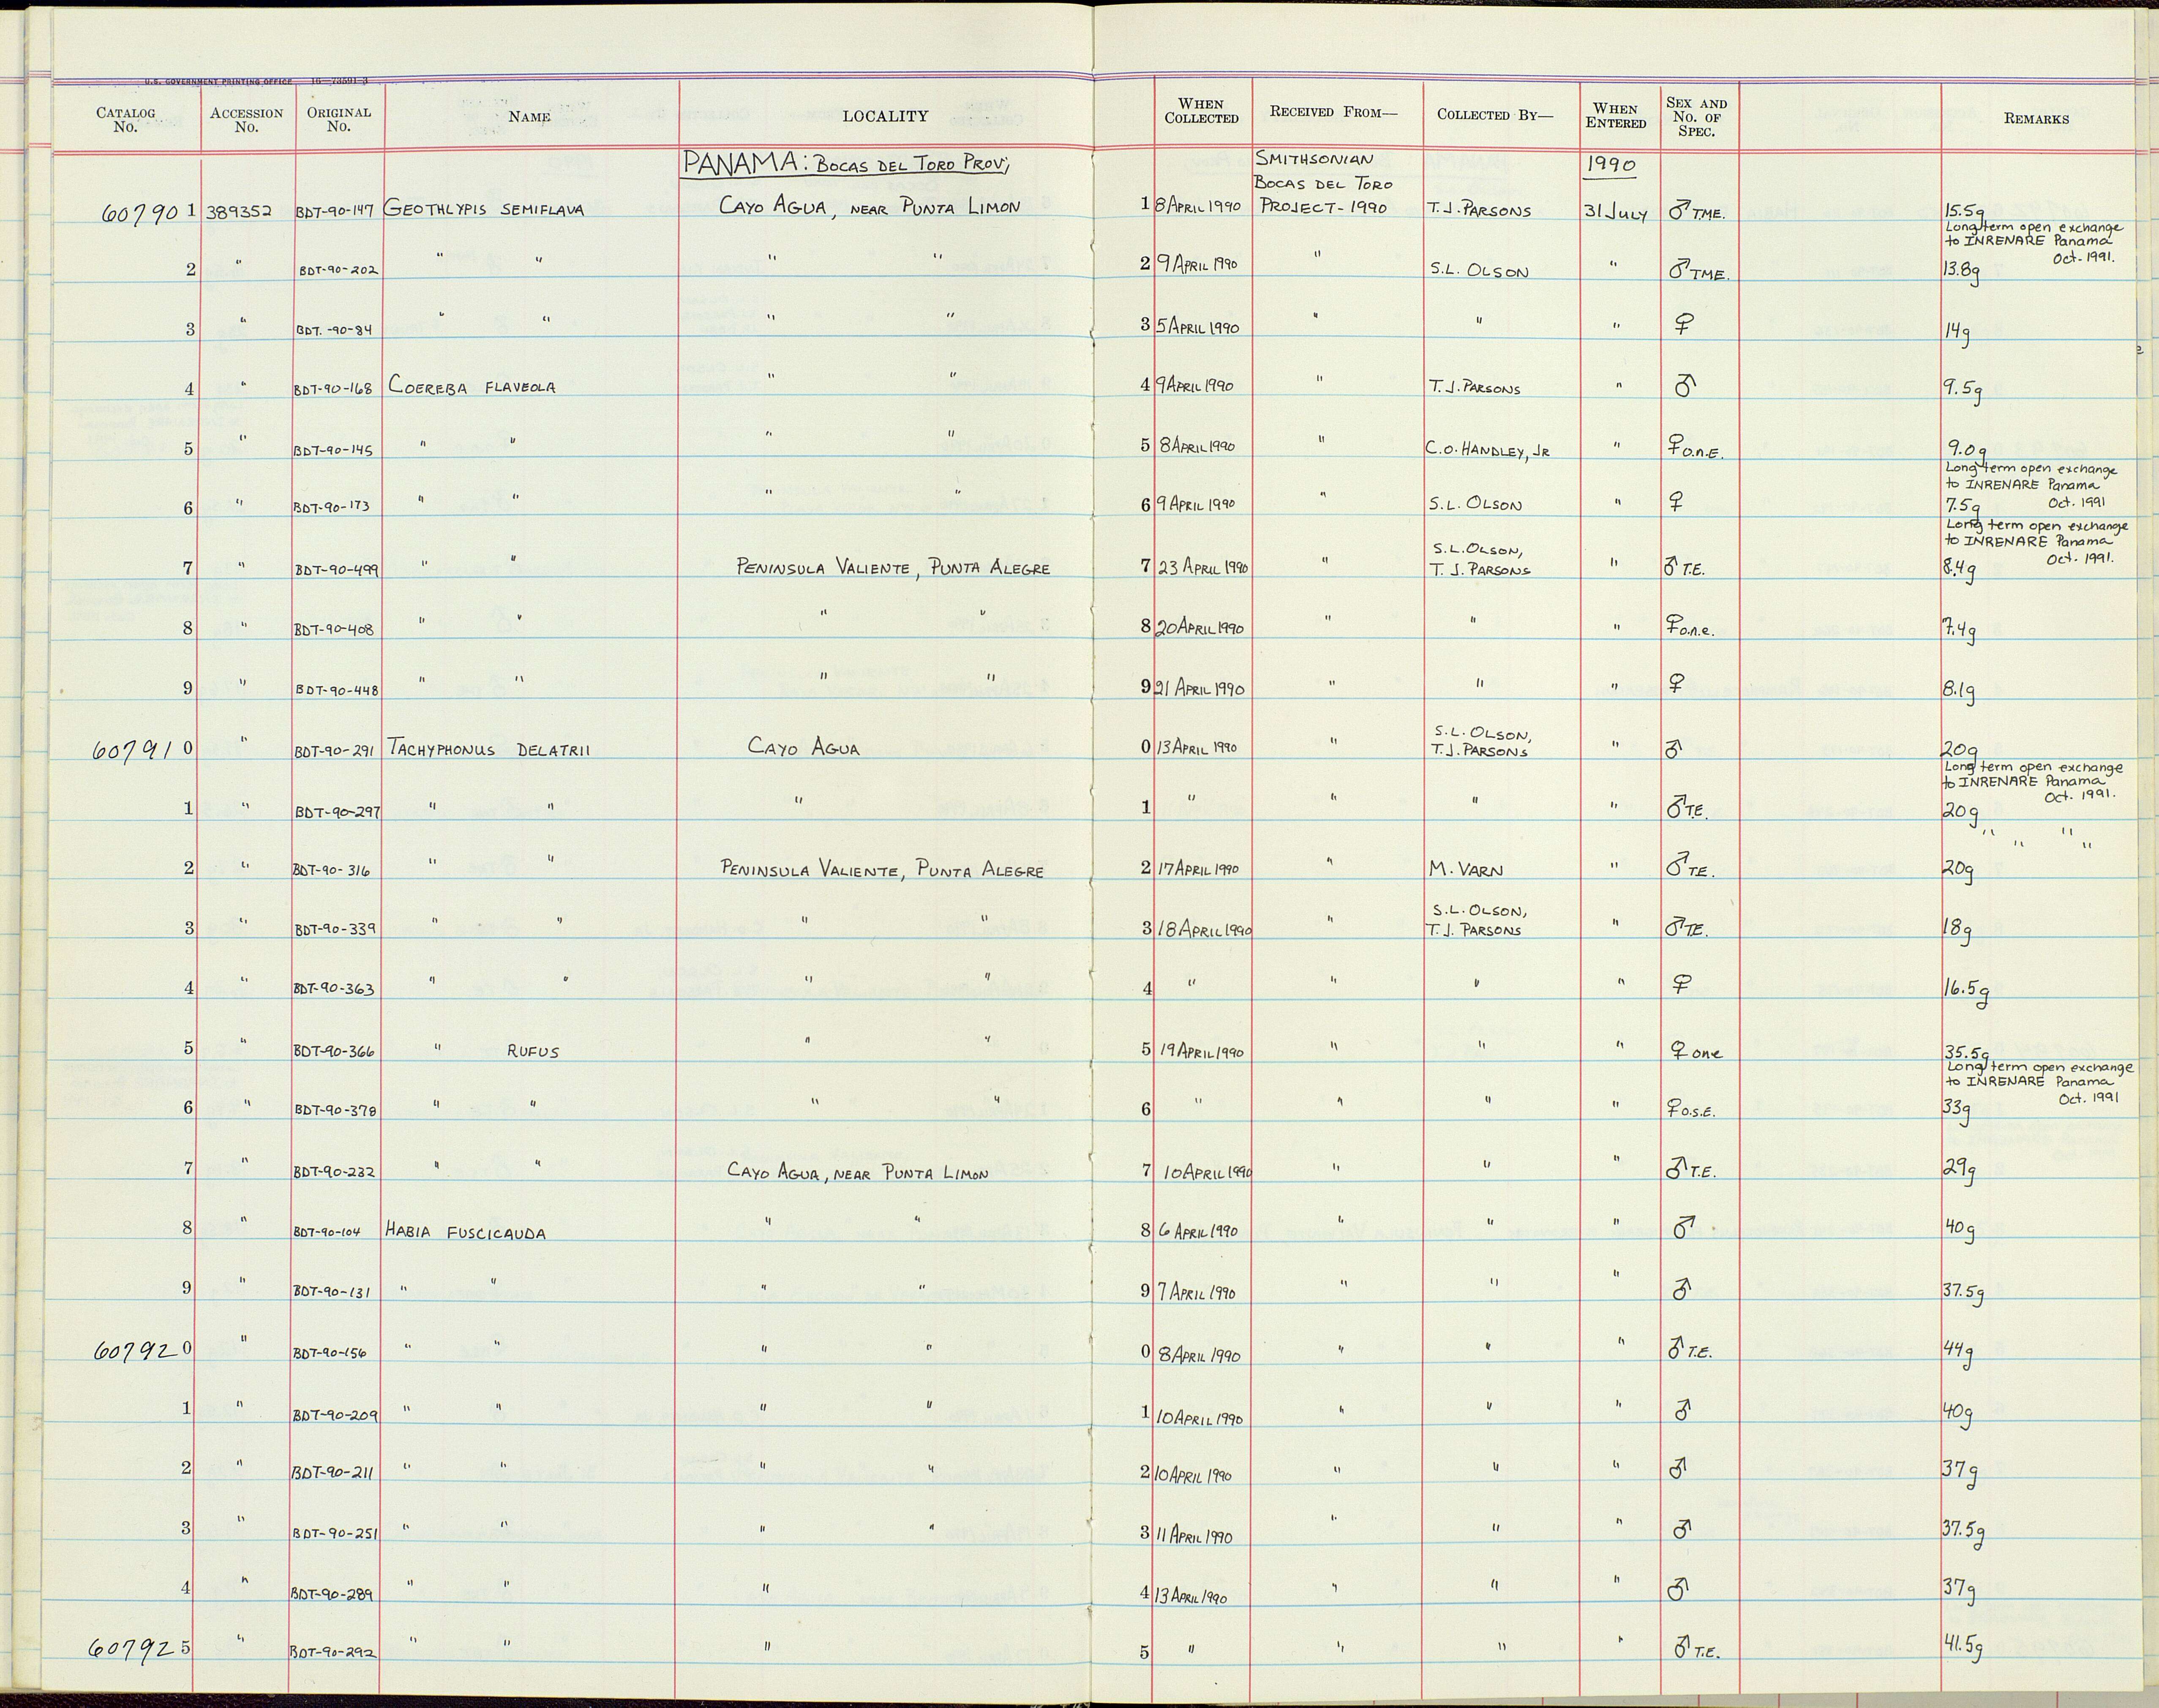Image resolution: width=2159 pixels, height=1708 pixels.
Task: Click "Smithsonian Bocas del Toro Project-1990" entry
Action: (x=1324, y=183)
